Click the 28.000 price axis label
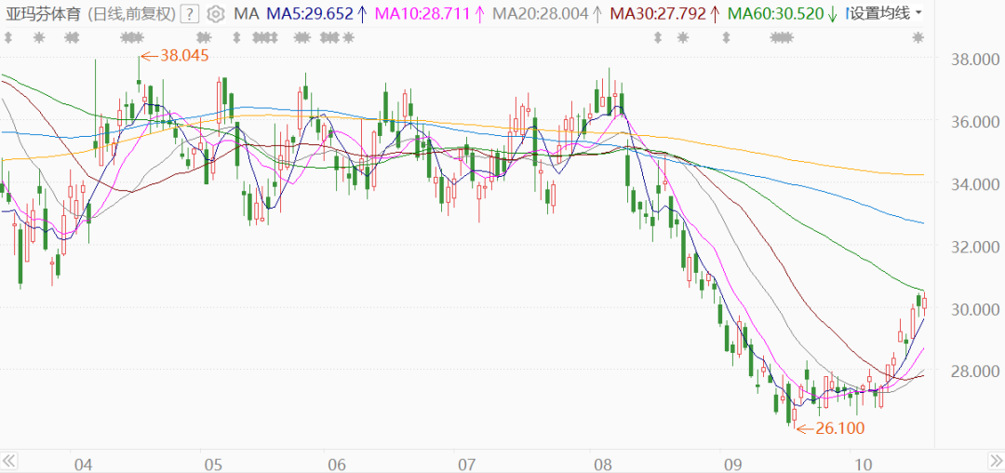 click(977, 372)
